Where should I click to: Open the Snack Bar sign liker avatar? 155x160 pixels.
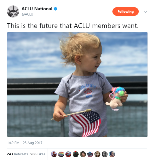pyautogui.click(x=90, y=154)
